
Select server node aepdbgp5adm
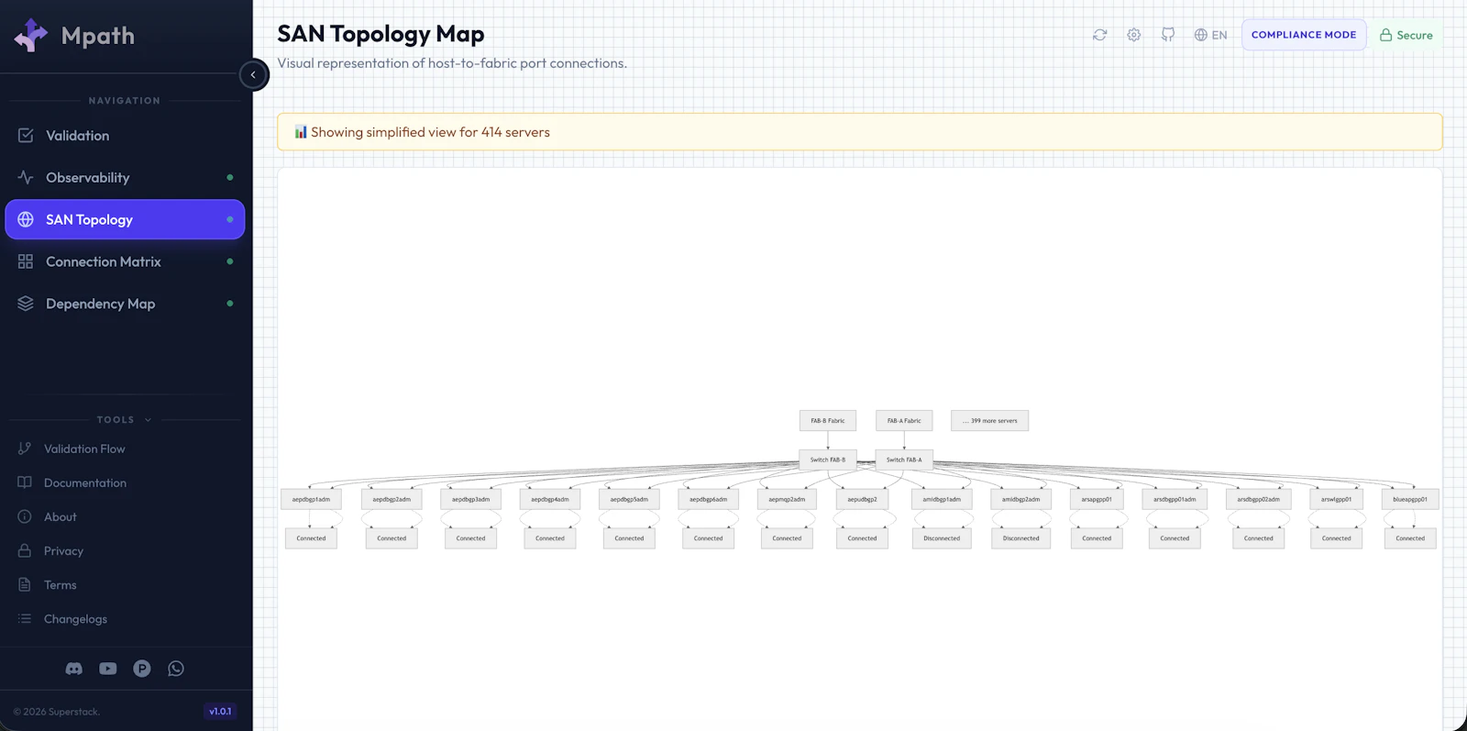tap(629, 500)
